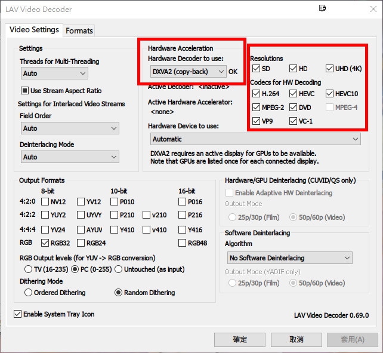Enable Y410 output format

pos(114,230)
